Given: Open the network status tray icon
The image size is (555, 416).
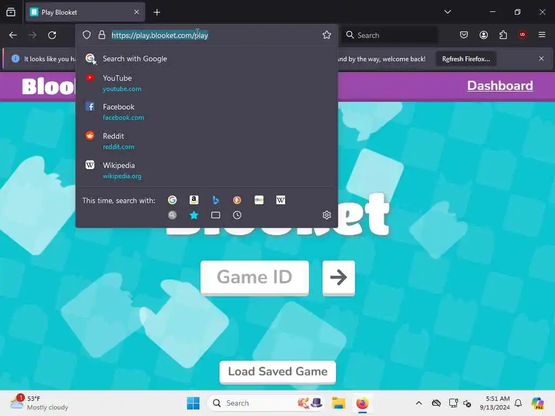Looking at the screenshot, I should [x=453, y=403].
